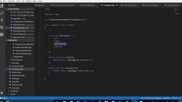Click the hasMany('App\Project') line
182x102 pixels.
(73, 71)
